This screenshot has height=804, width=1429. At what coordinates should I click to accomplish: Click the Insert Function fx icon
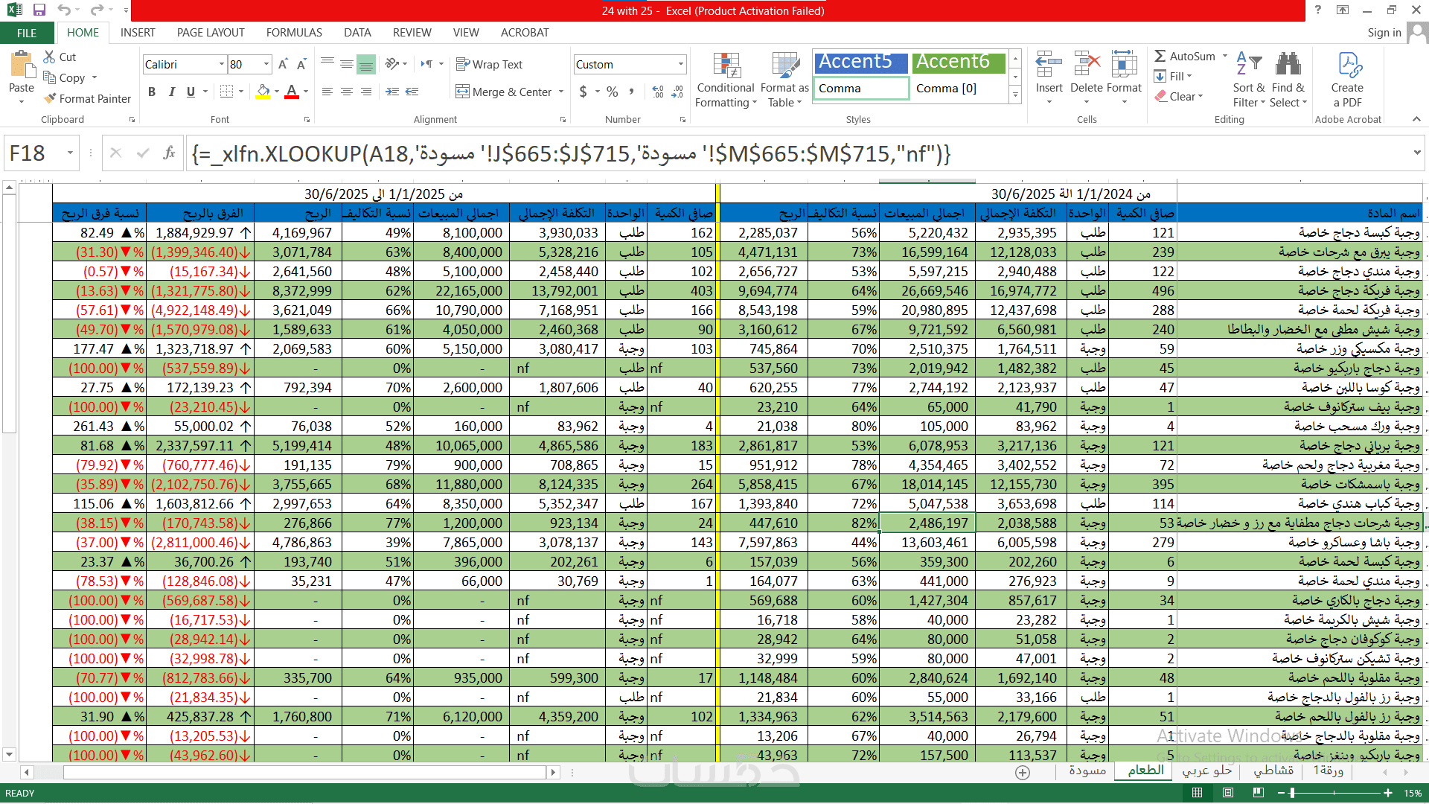[x=170, y=153]
